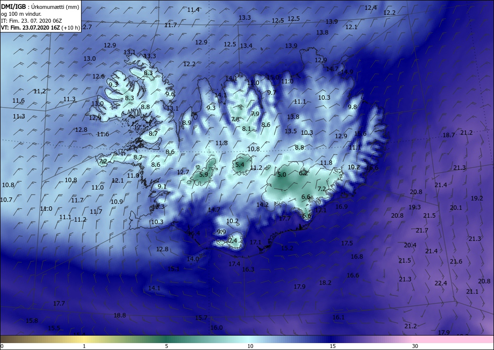The image size is (494, 350).
Task: Click the 16.0 value near the bottom edge
Action: pos(216,328)
